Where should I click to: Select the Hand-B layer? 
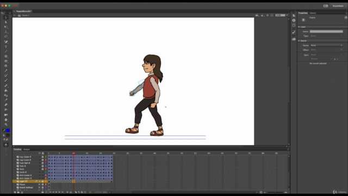click(x=23, y=172)
